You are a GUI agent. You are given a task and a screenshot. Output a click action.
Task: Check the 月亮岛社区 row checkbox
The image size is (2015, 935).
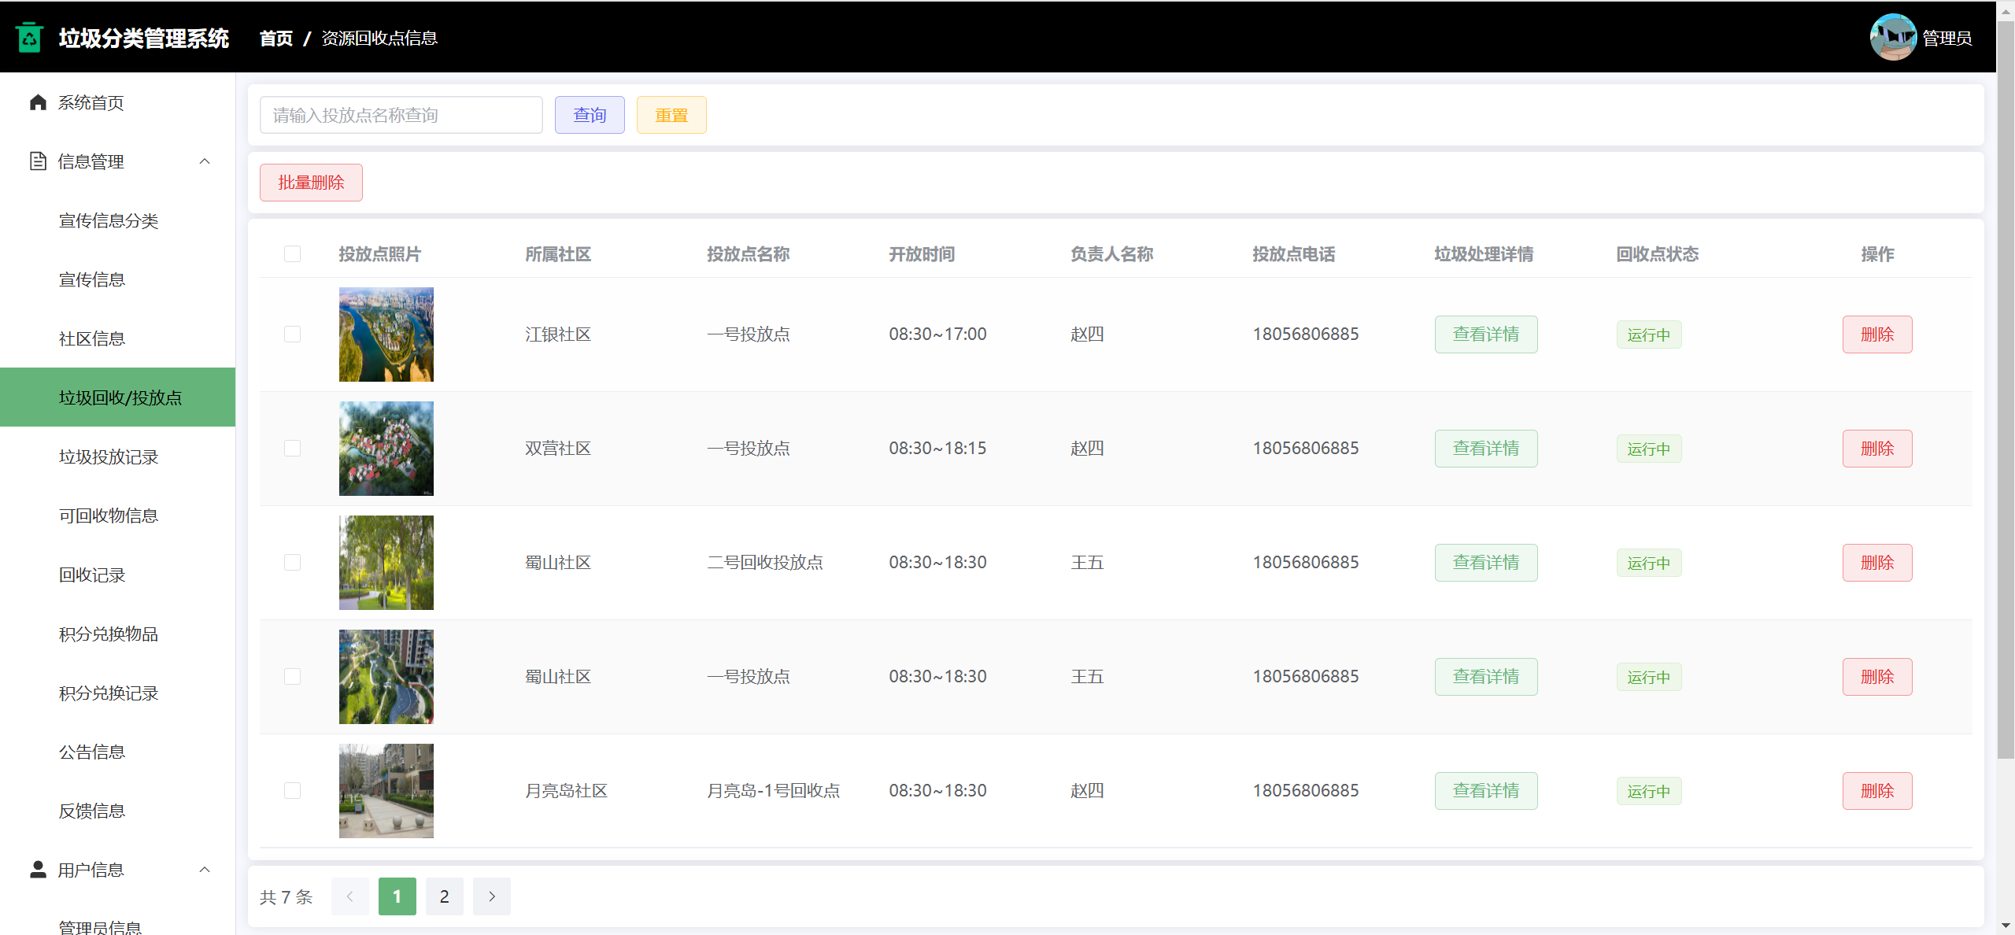pyautogui.click(x=292, y=790)
